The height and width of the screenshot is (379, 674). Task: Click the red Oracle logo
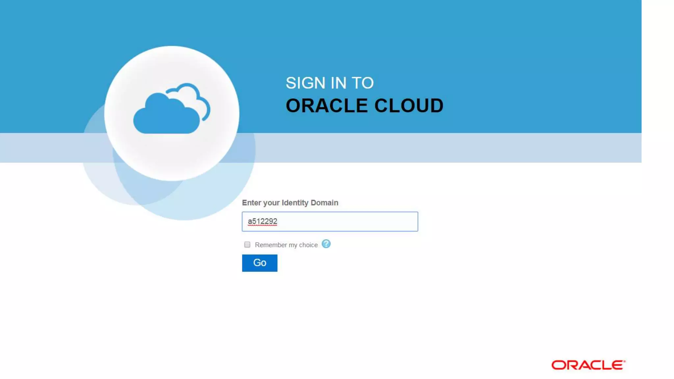pos(588,365)
